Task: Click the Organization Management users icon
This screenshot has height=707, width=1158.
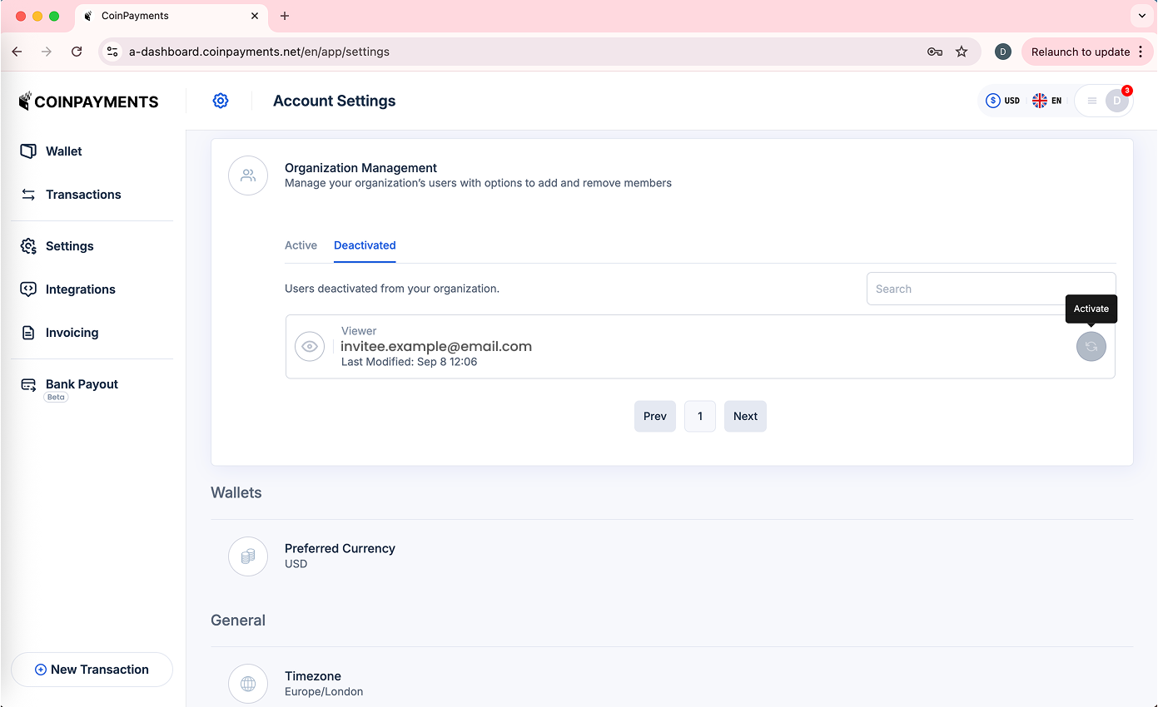Action: (248, 176)
